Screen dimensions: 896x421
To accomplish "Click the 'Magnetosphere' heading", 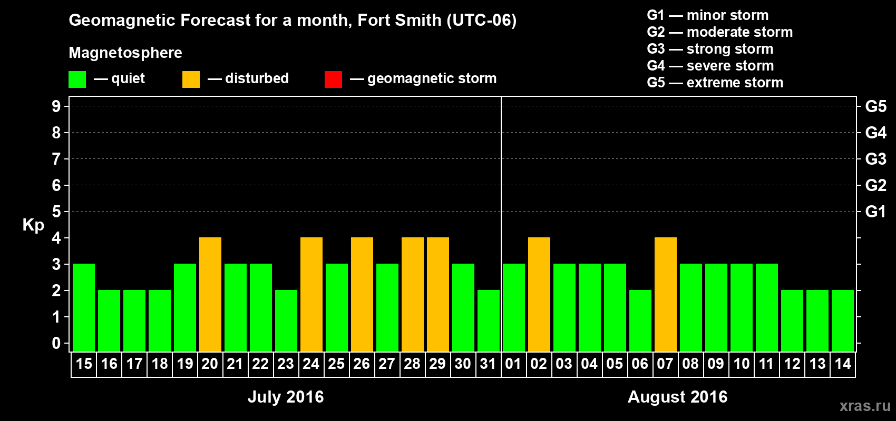I will pyautogui.click(x=125, y=53).
